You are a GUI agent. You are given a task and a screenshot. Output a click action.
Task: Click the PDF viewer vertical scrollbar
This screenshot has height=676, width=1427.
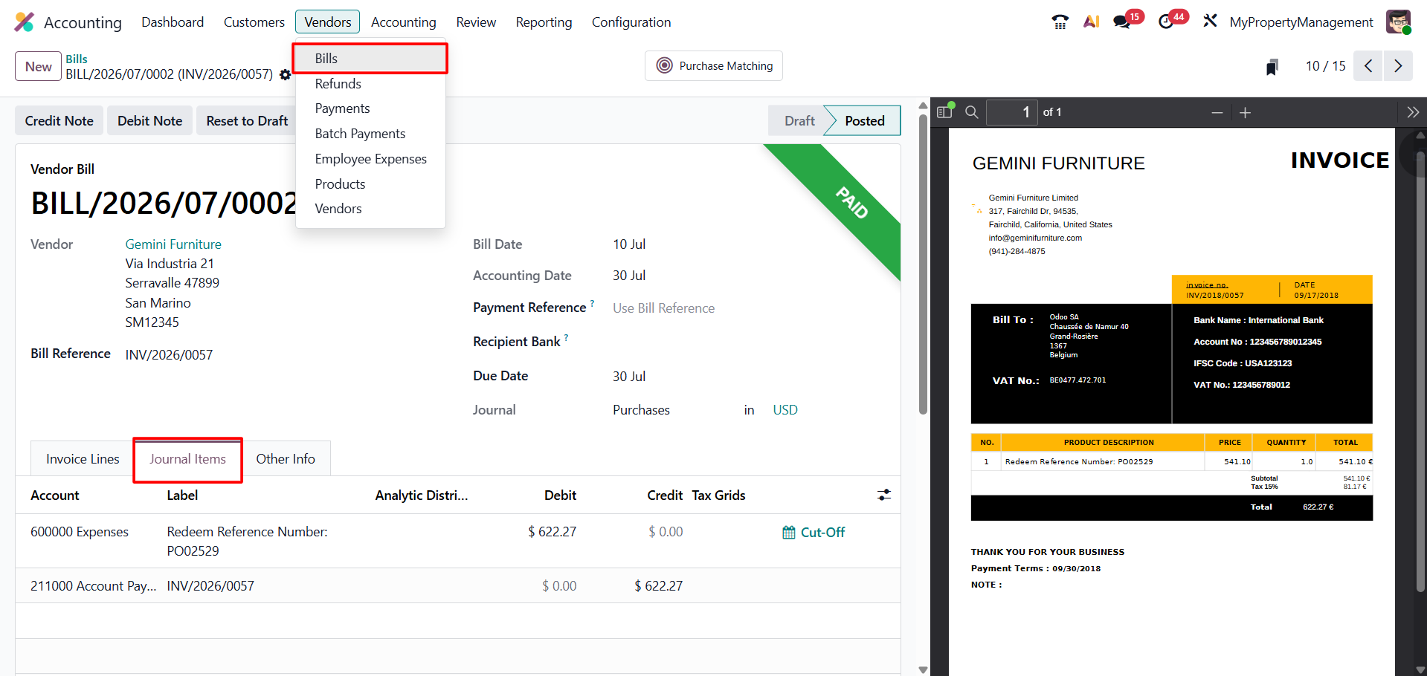pos(1420,371)
